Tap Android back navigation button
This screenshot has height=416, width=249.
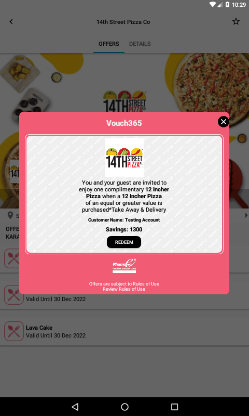[x=75, y=407]
